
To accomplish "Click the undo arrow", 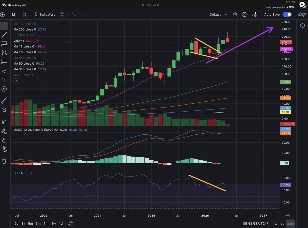I will coord(73,15).
